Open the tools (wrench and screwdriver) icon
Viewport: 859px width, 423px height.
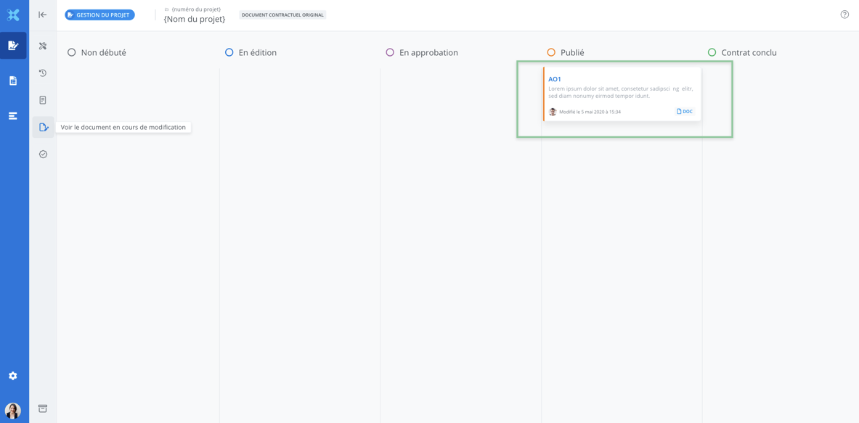coord(43,46)
